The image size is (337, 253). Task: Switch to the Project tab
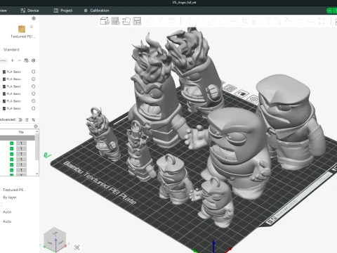(63, 11)
